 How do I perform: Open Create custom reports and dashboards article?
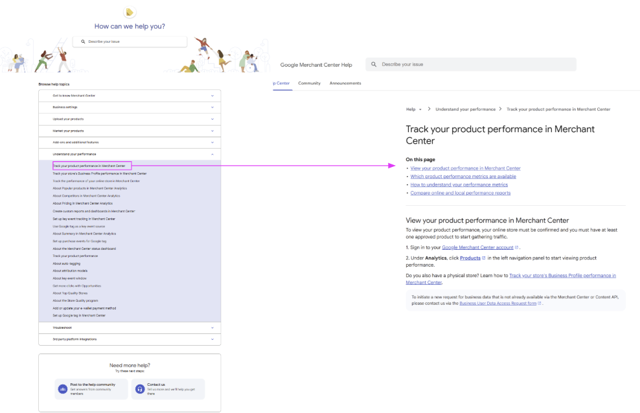(94, 211)
